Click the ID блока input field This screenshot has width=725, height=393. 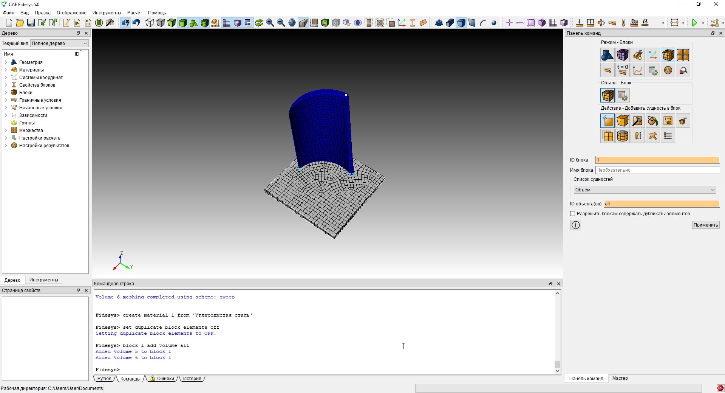pos(657,160)
